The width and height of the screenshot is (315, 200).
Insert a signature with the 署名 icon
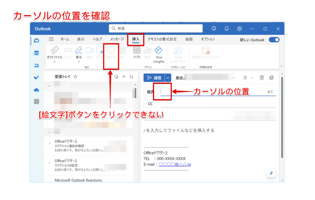[79, 50]
